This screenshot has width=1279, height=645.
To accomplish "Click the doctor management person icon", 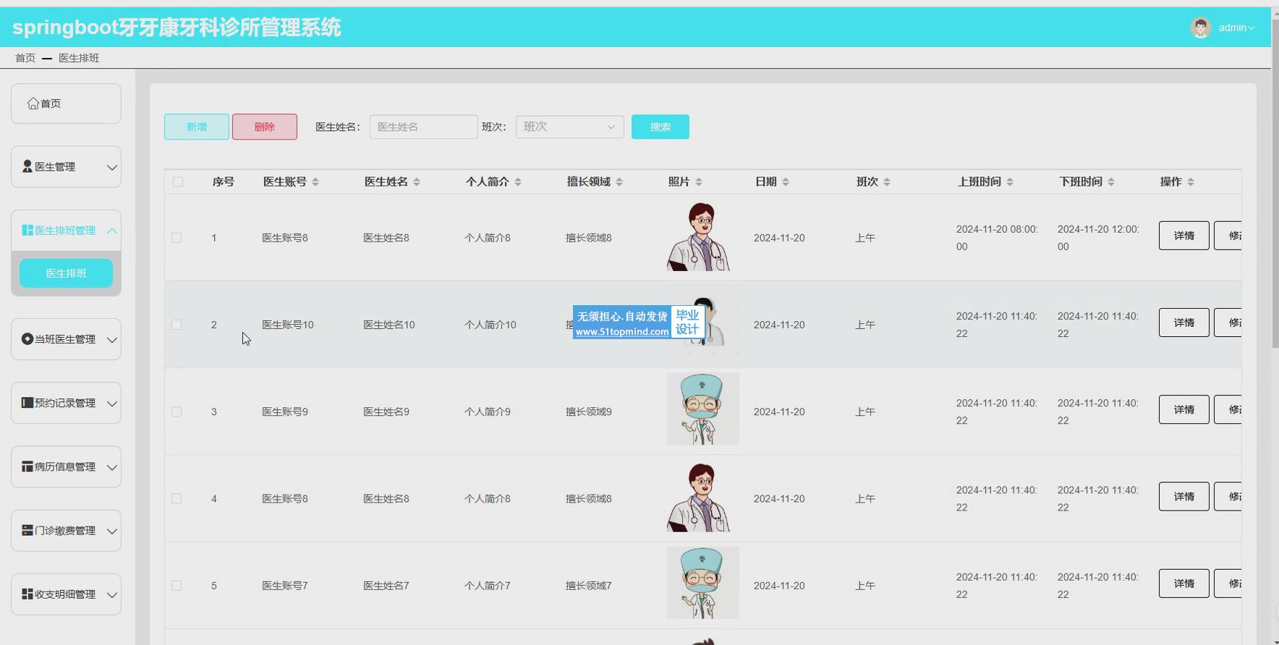I will tap(27, 166).
